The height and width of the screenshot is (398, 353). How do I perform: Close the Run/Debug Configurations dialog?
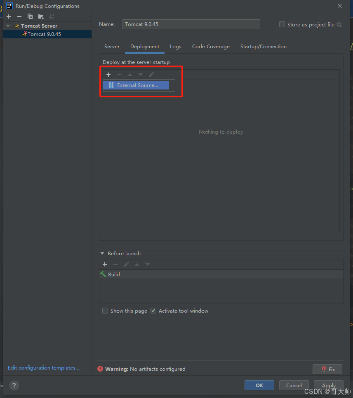(x=340, y=6)
